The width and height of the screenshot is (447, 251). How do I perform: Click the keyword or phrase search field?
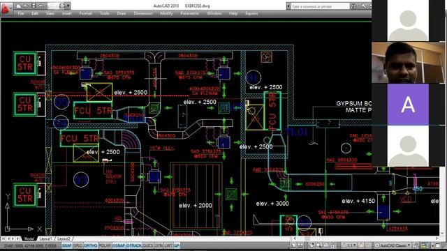click(320, 6)
